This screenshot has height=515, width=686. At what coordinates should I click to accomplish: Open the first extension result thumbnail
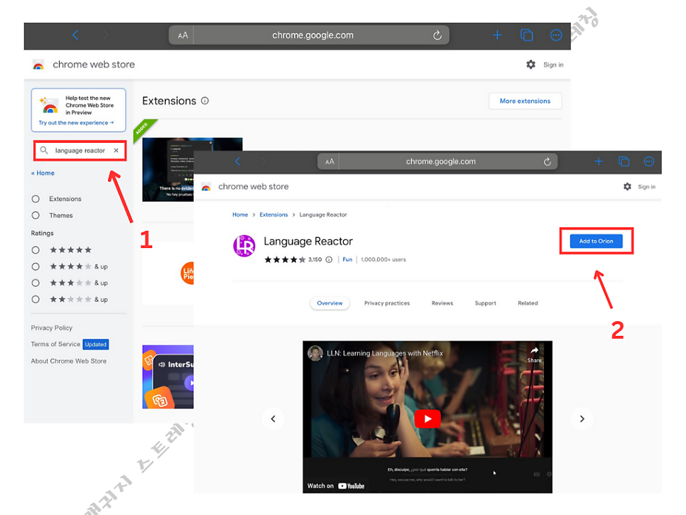[168, 170]
